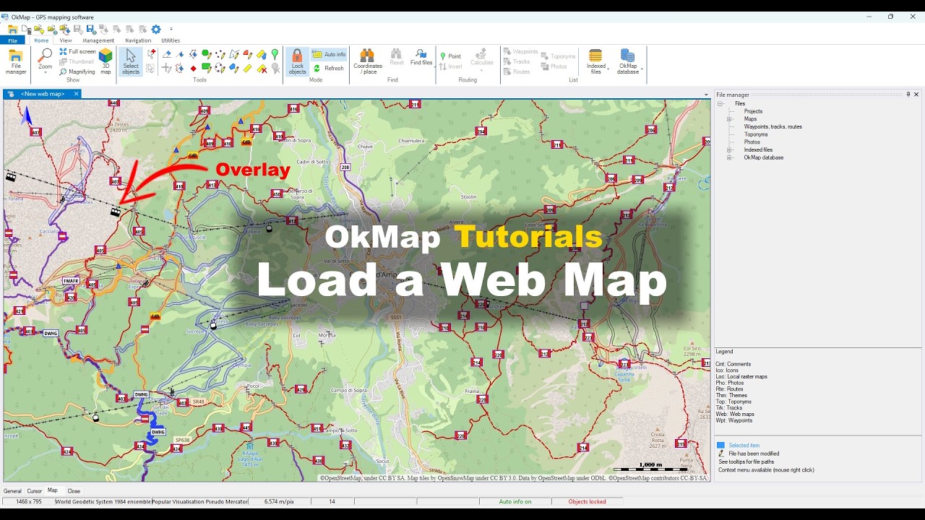Click the '6,574 m/pix' status value
Image resolution: width=925 pixels, height=520 pixels.
pos(279,501)
